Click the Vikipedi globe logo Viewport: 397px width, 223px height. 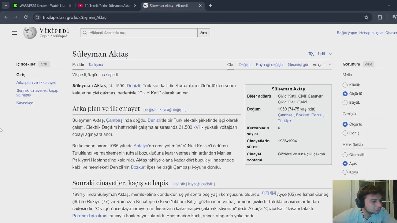[30, 33]
